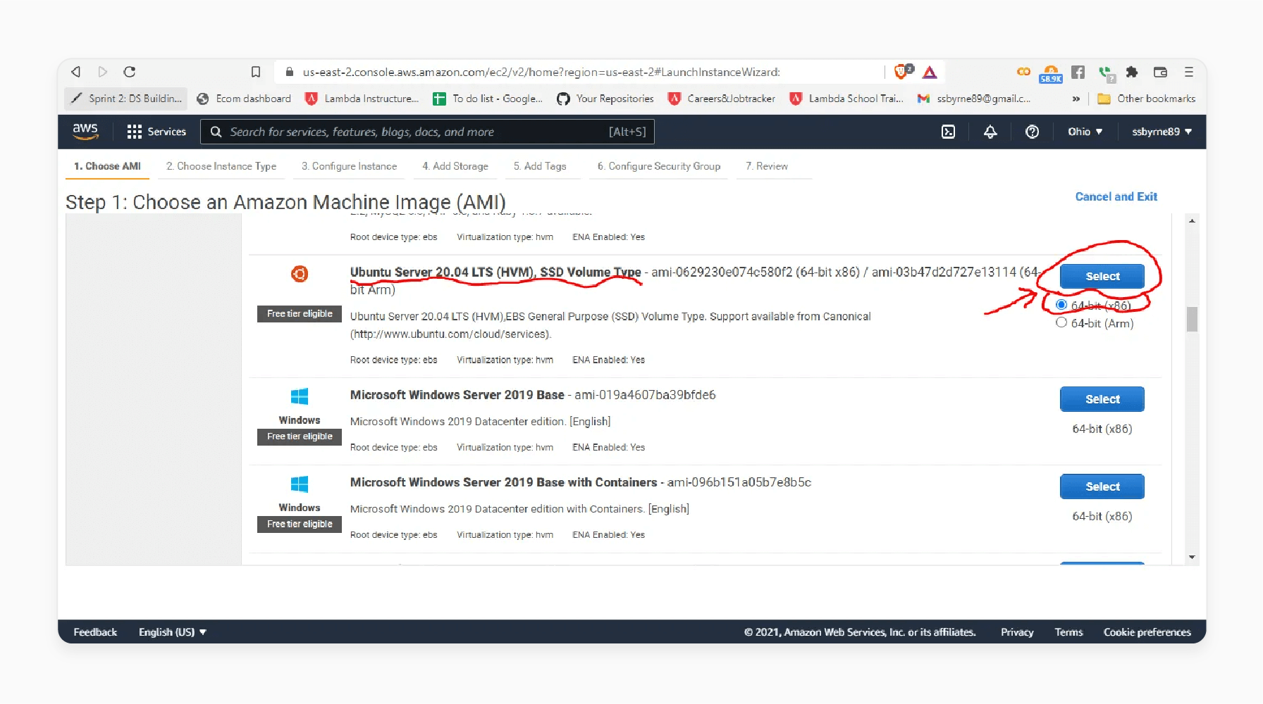Open the Ecom dashboard bookmark

pos(244,99)
